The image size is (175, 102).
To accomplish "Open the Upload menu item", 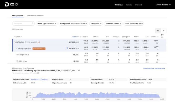I will coord(138,5).
